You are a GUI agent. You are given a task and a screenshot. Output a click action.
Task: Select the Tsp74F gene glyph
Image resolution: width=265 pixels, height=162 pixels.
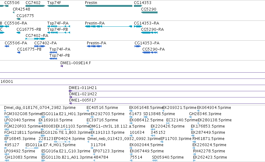[x=58, y=6]
